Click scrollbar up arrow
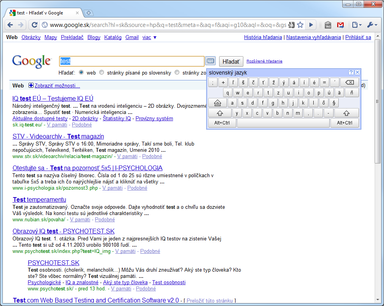The image size is (384, 306). (x=377, y=36)
